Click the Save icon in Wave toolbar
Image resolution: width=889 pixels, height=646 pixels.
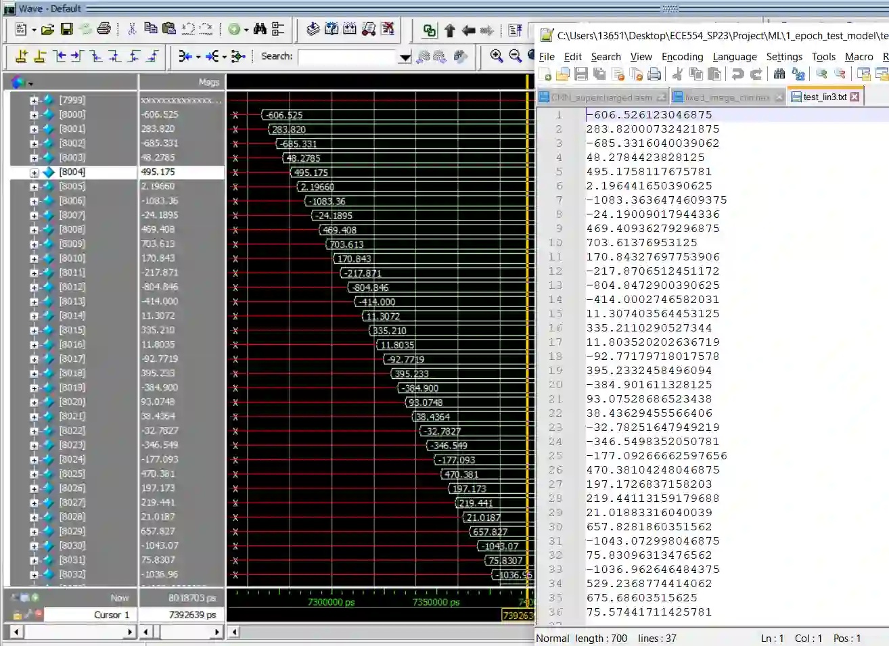click(66, 29)
